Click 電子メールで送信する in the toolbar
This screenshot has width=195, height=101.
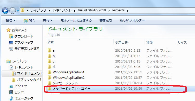coord(76,20)
